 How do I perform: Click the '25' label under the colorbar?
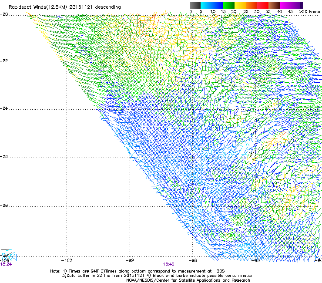click(246, 11)
